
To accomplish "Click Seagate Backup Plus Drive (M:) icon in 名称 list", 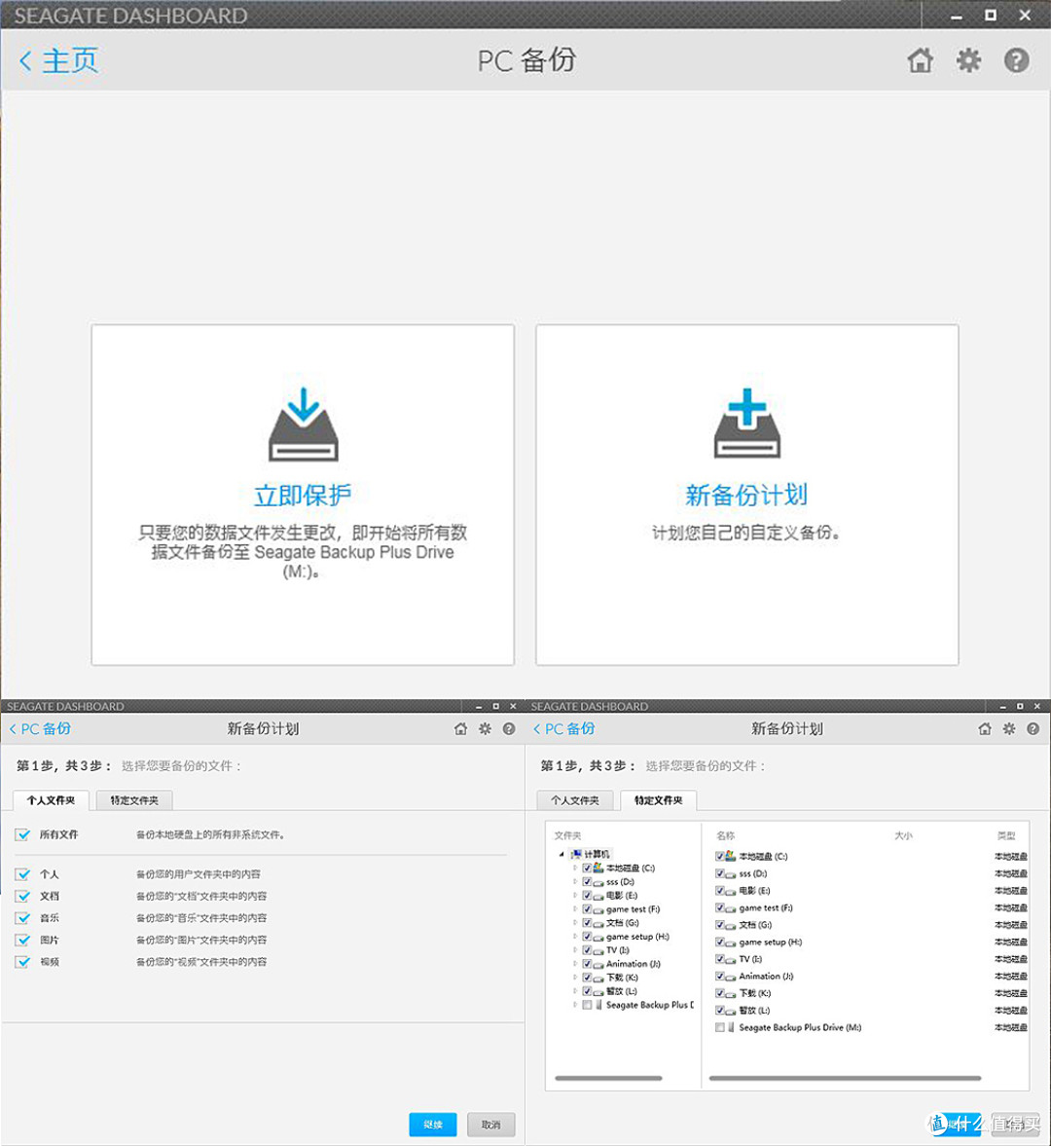I will tap(731, 1027).
